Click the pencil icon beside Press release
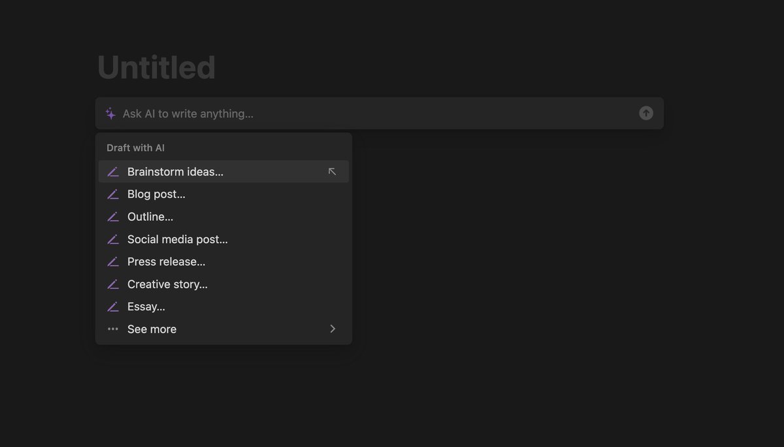This screenshot has height=447, width=784. tap(113, 262)
